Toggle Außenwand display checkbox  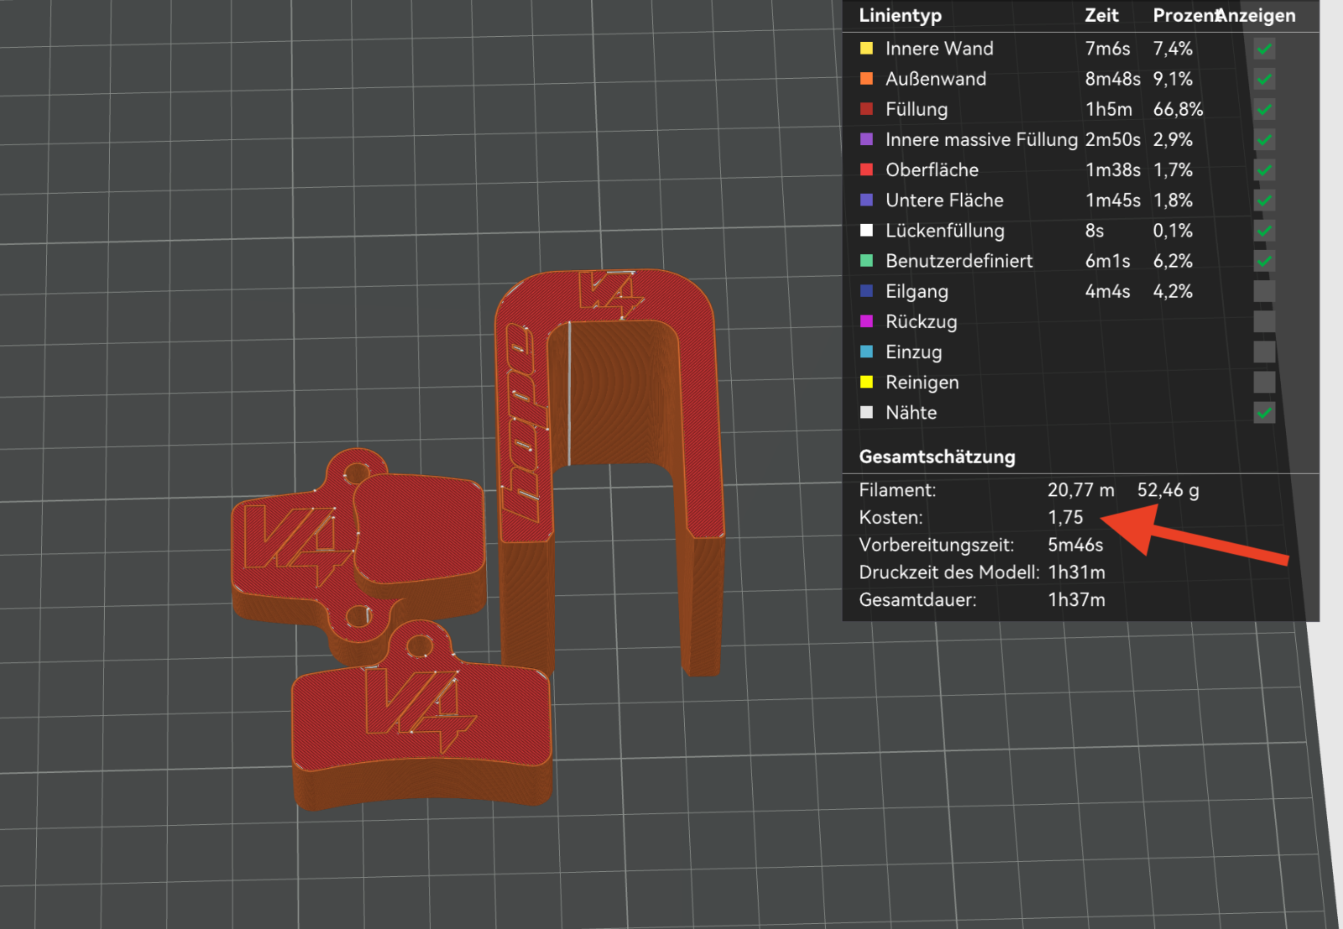point(1264,79)
